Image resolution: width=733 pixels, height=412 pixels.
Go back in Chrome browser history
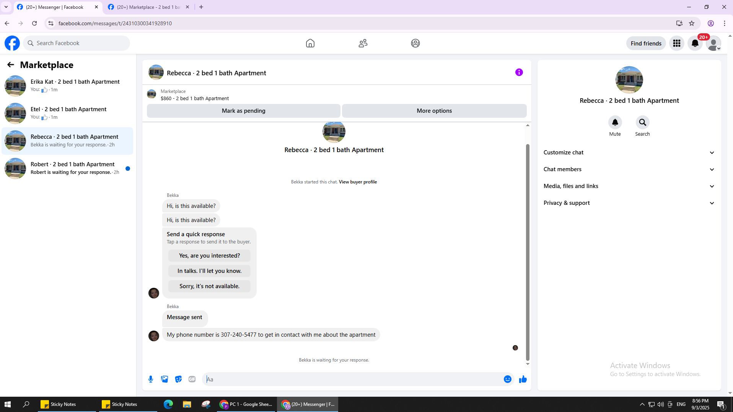click(7, 23)
